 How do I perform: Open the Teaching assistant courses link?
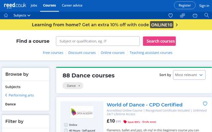[151, 53]
